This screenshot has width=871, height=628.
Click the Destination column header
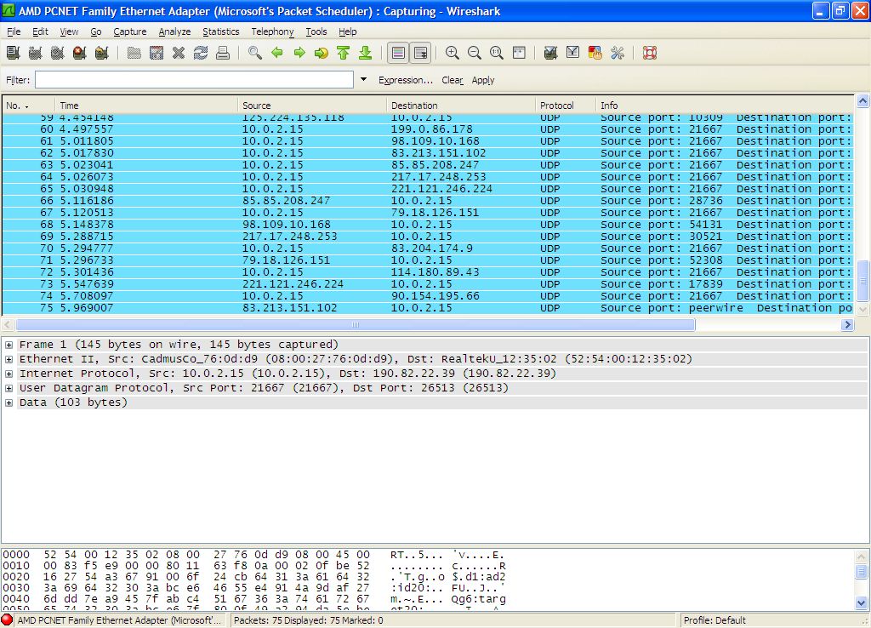[x=461, y=105]
